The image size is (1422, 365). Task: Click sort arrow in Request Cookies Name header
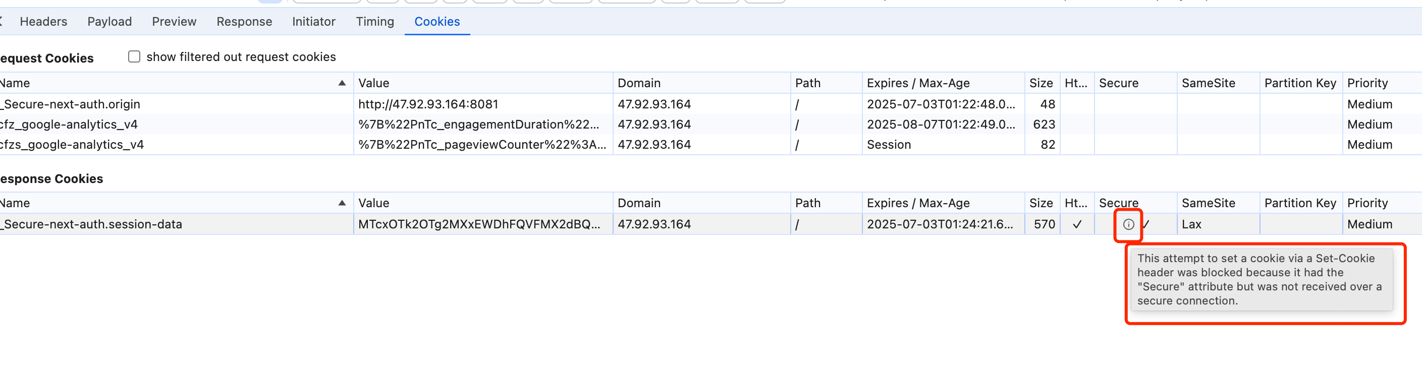pos(342,83)
